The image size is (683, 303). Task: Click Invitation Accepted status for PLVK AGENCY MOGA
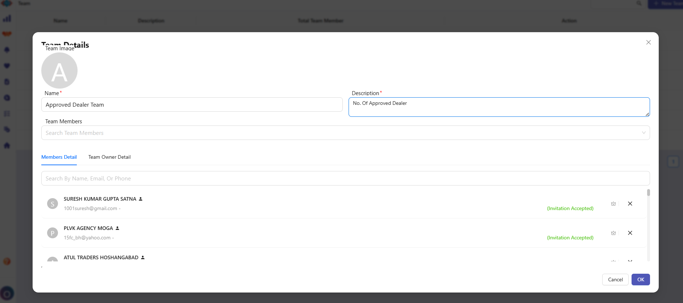click(570, 238)
